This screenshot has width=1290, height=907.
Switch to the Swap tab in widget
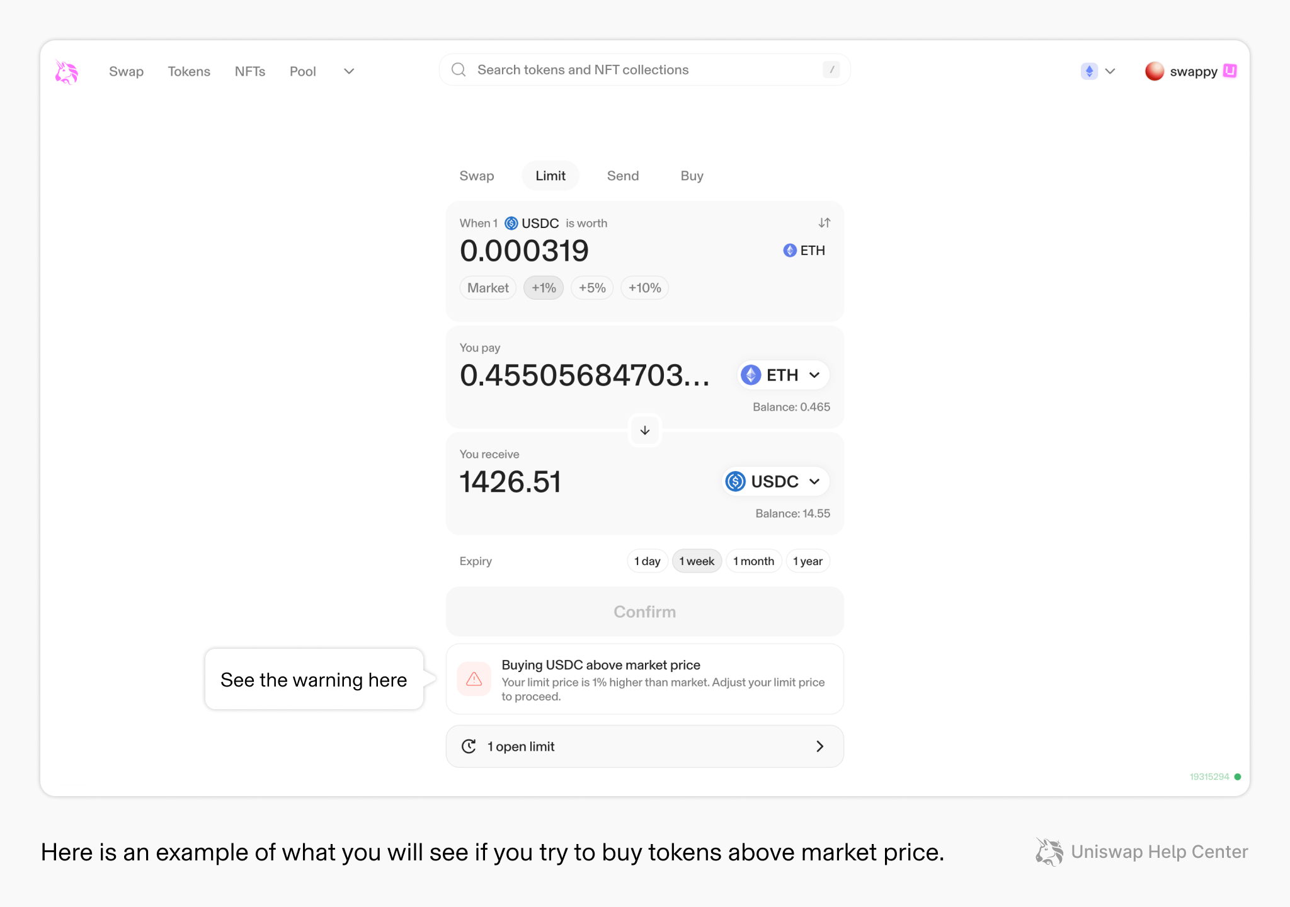[477, 176]
